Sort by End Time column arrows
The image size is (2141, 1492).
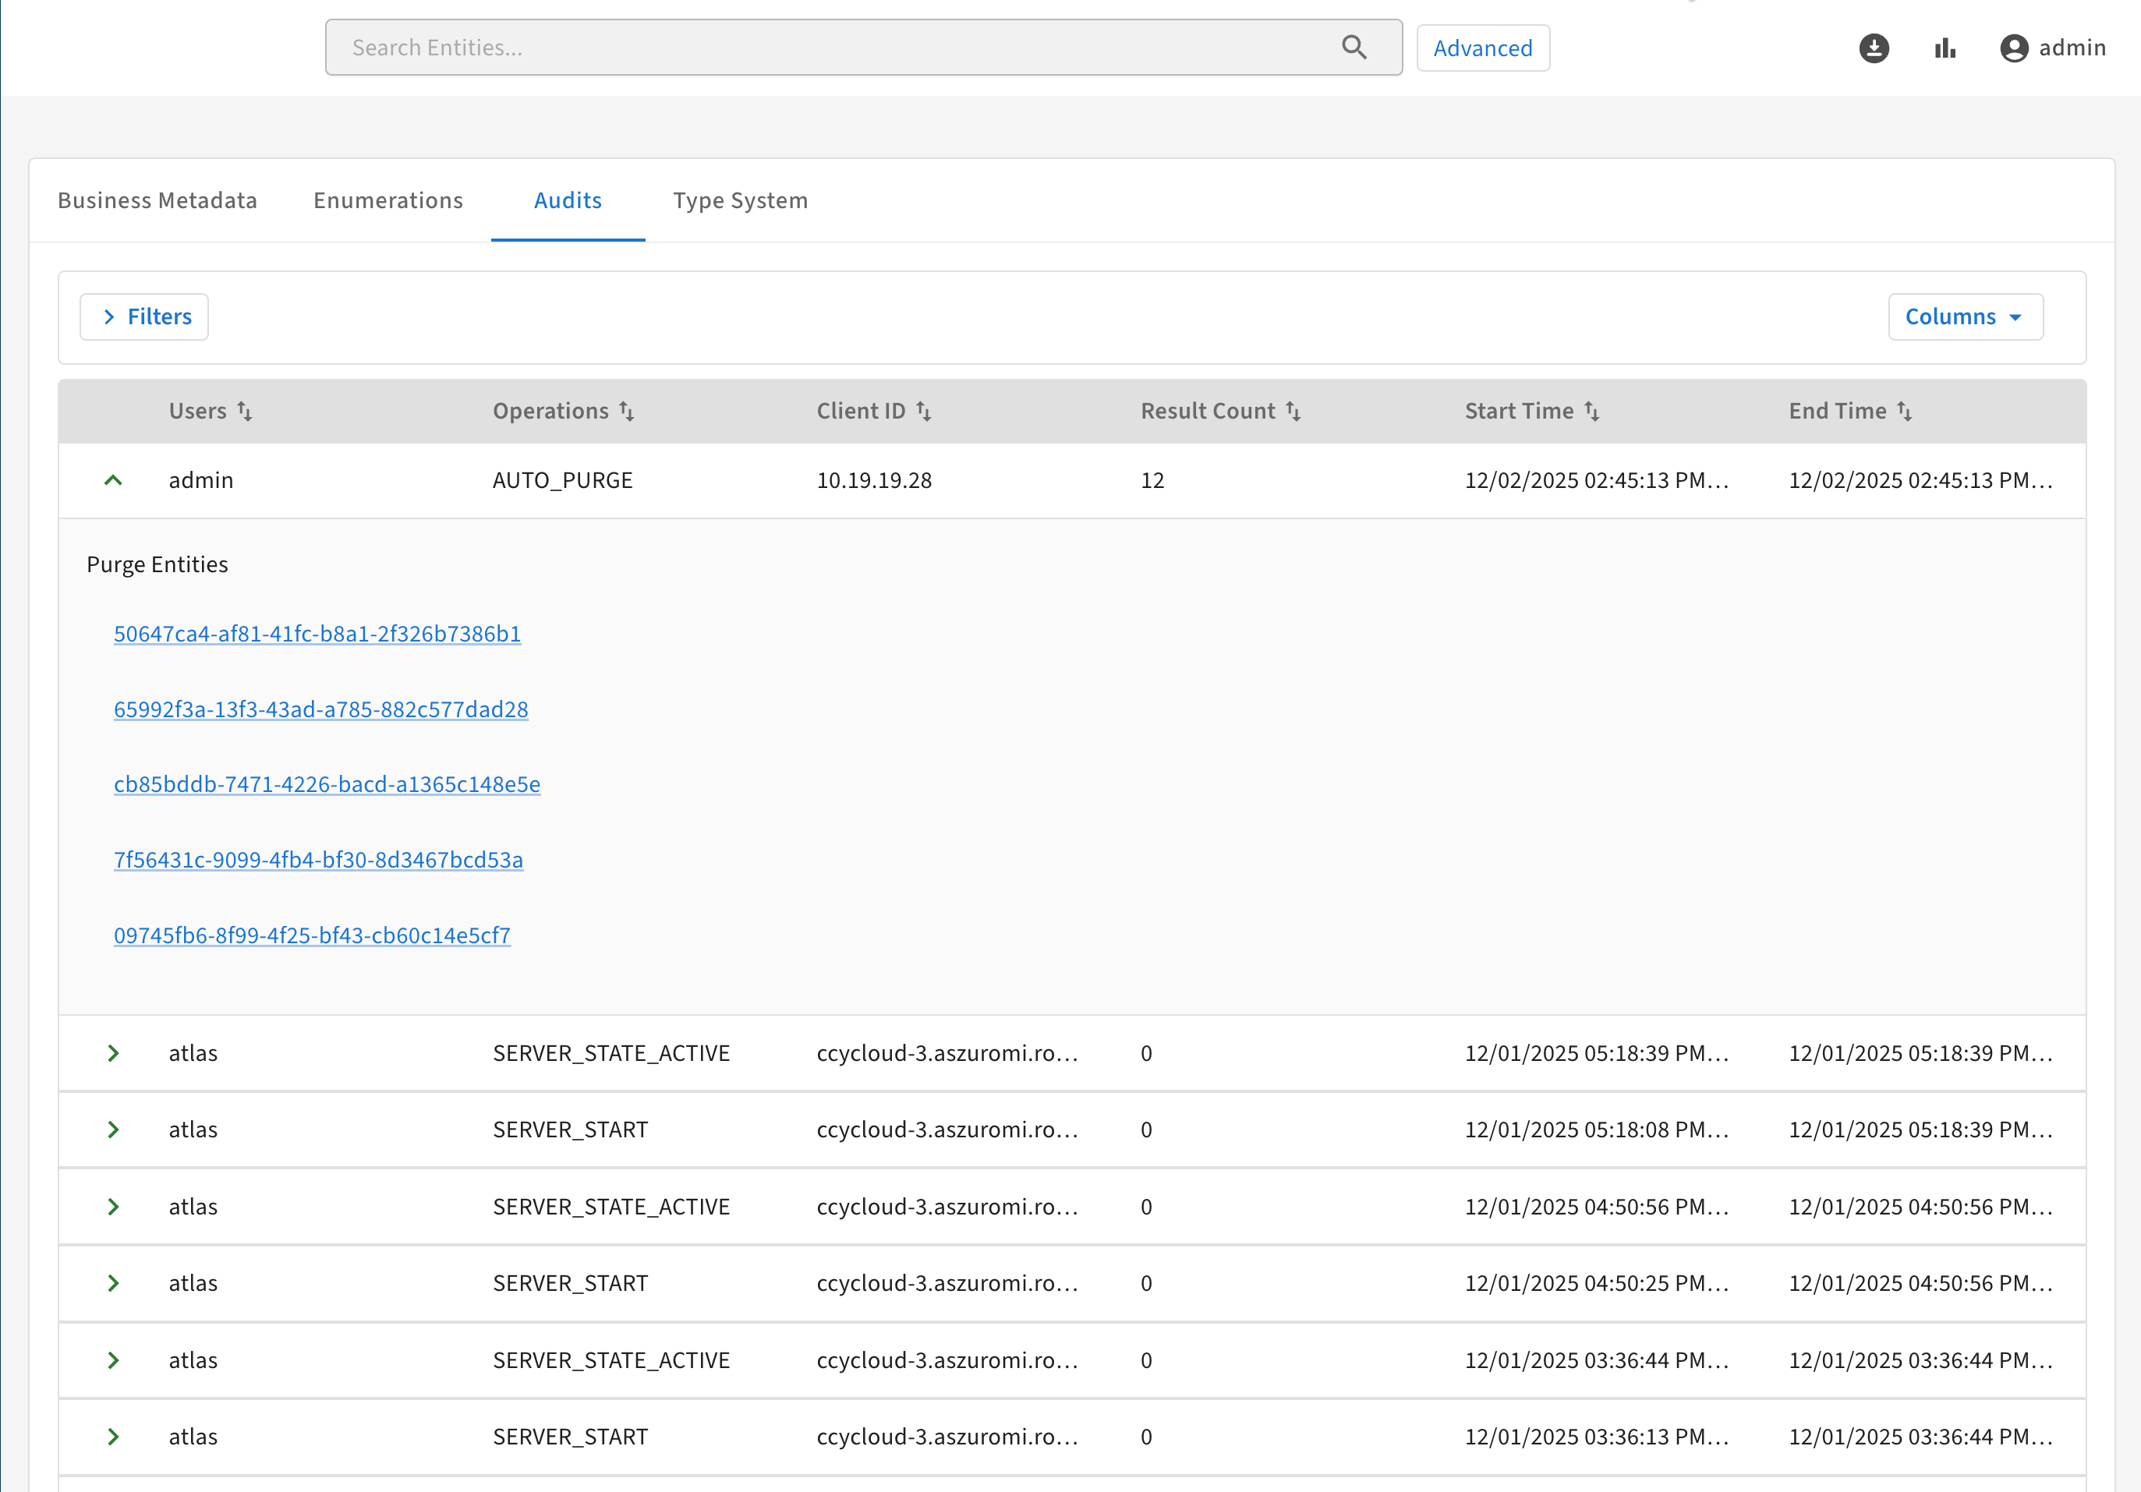(x=1904, y=412)
